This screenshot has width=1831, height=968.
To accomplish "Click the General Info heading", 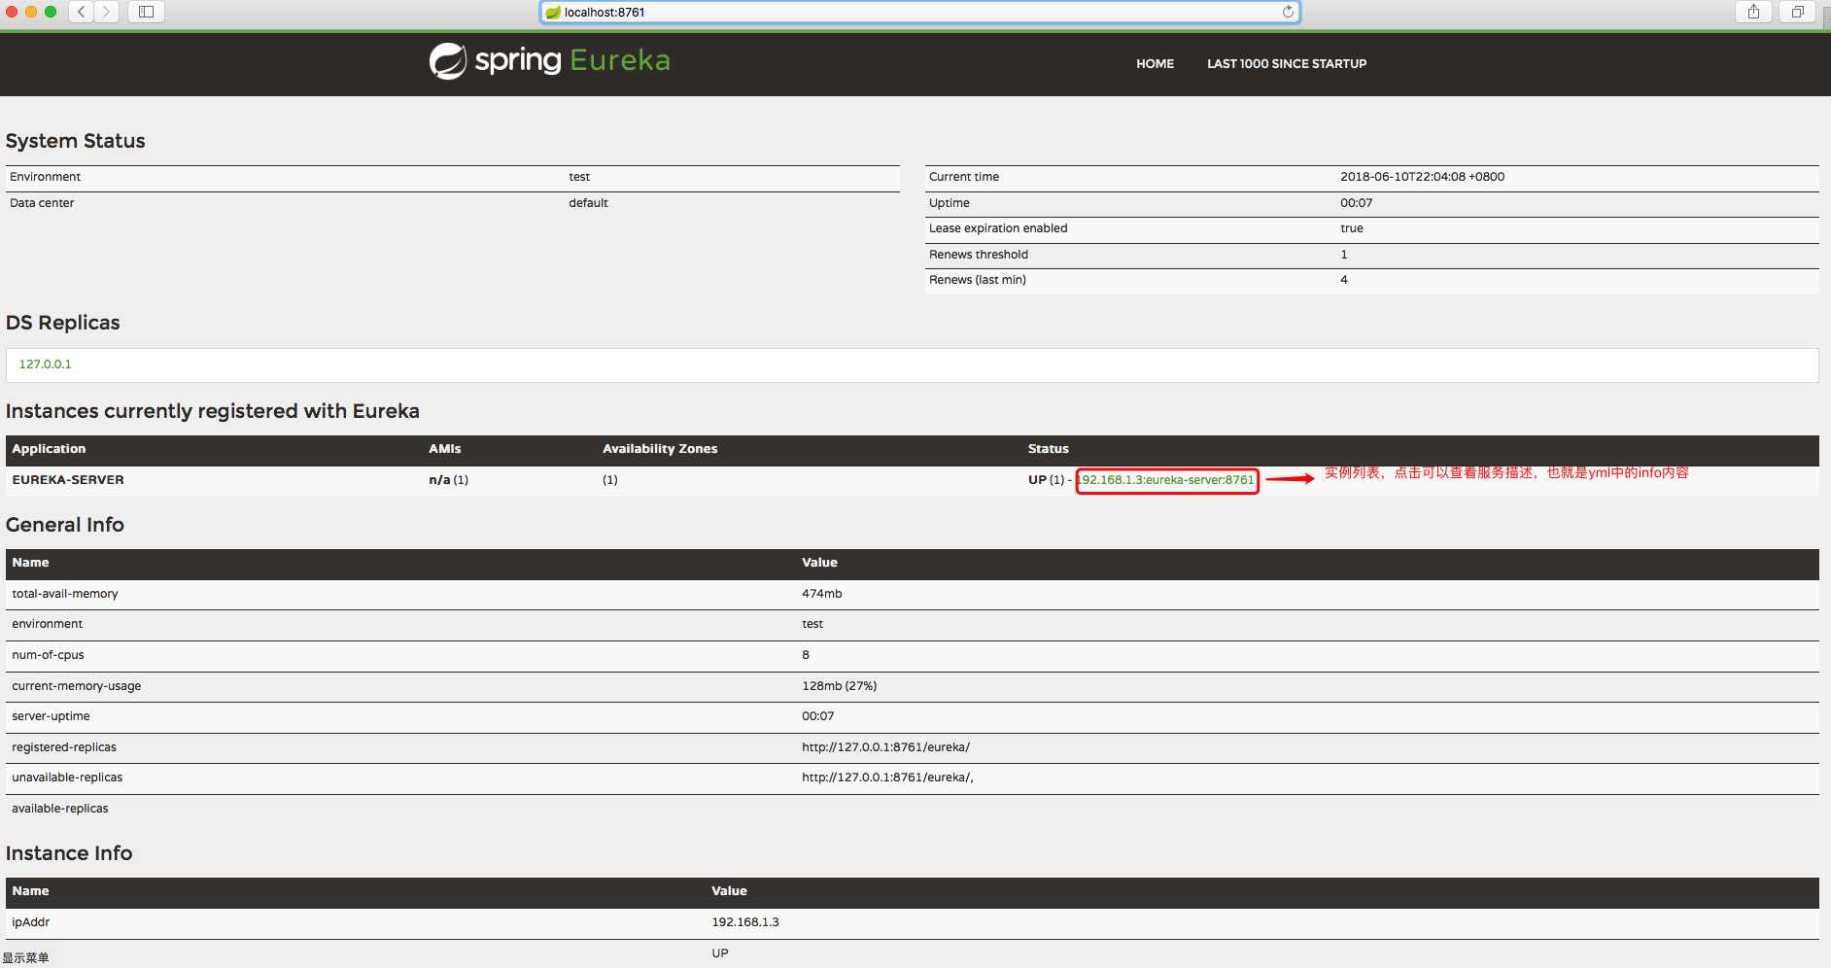I will click(64, 525).
